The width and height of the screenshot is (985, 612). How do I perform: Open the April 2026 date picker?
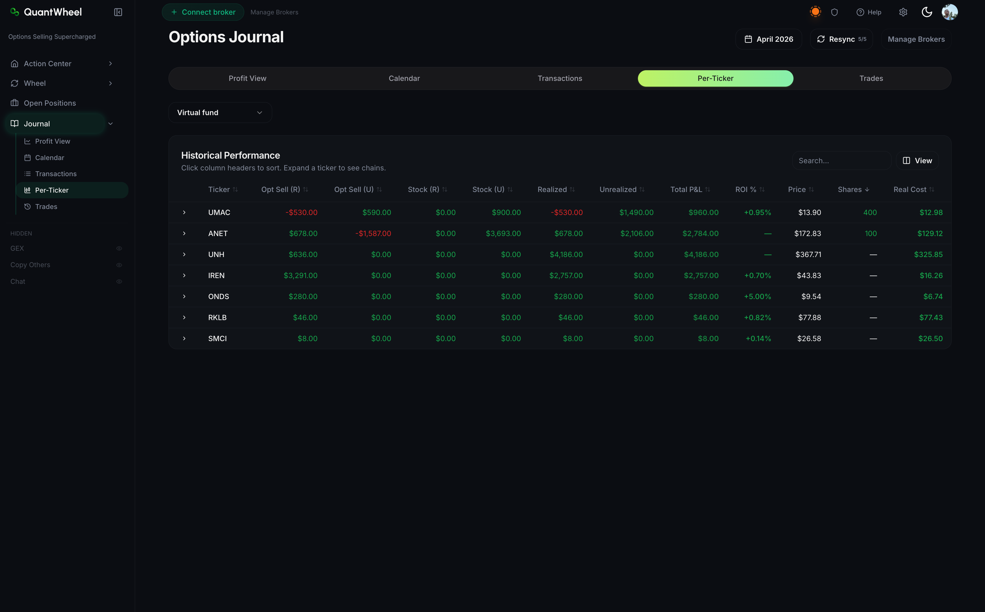point(768,39)
